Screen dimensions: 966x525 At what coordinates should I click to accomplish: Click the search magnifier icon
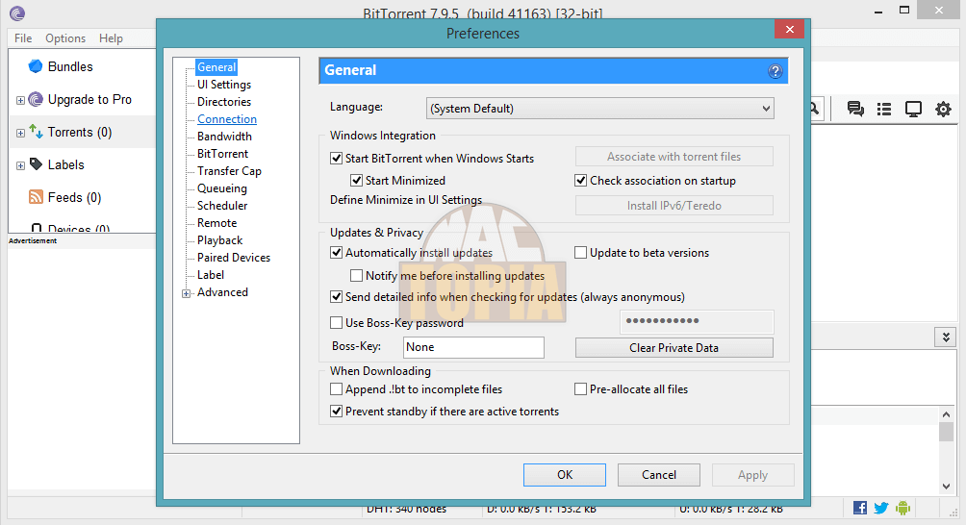point(814,109)
